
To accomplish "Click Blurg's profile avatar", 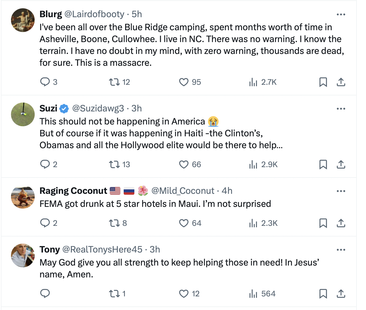I will click(x=23, y=20).
